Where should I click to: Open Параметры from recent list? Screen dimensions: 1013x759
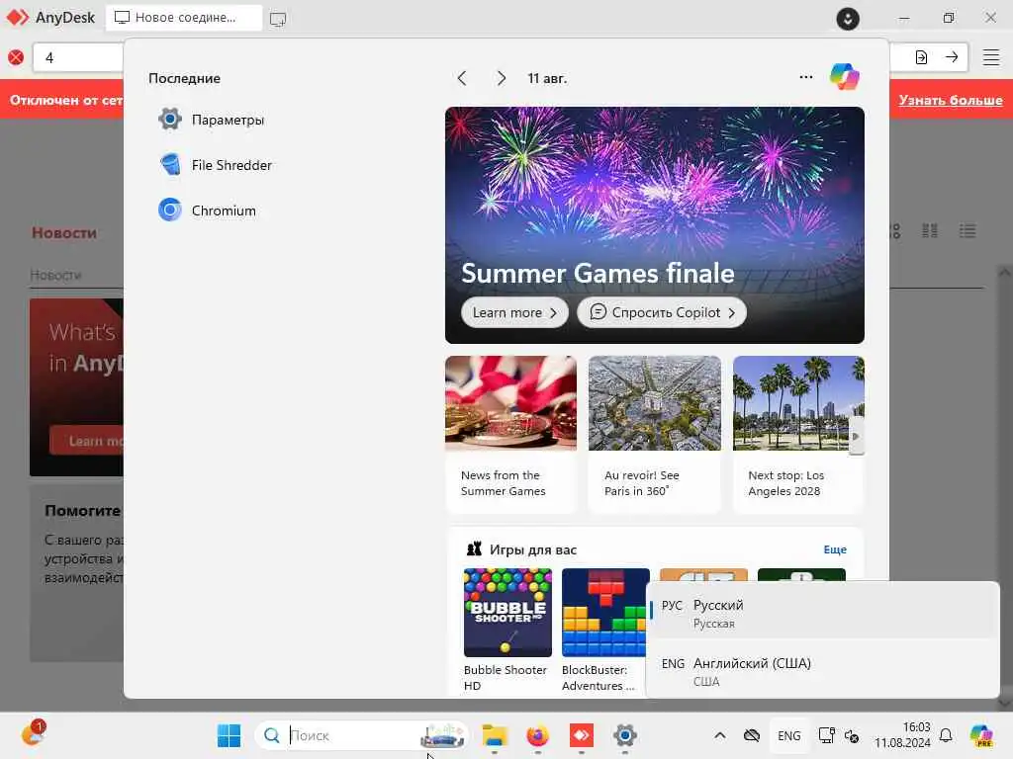pos(212,120)
